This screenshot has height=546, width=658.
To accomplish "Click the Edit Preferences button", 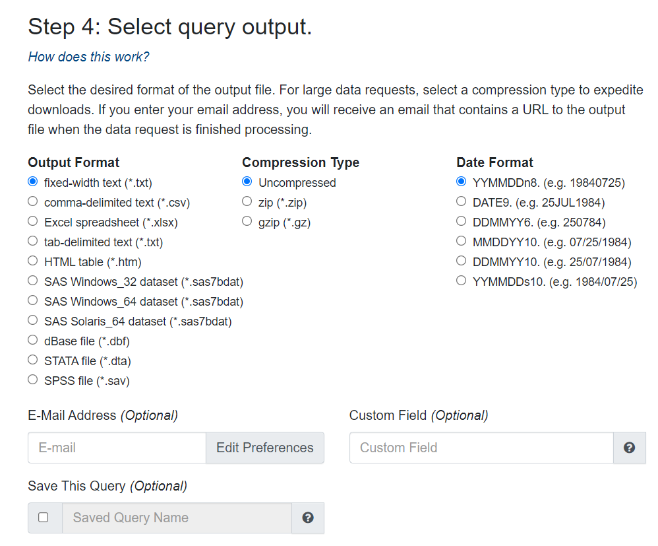I will tap(265, 448).
